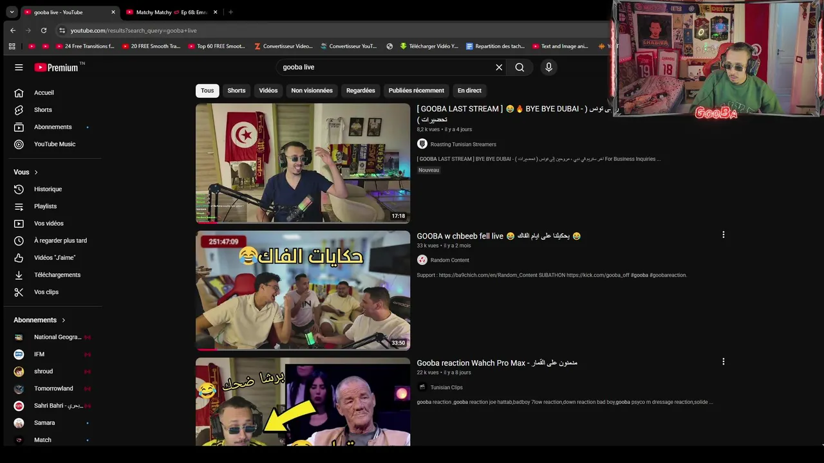824x463 pixels.
Task: Select the Publiées récemment filter chip
Action: point(416,91)
